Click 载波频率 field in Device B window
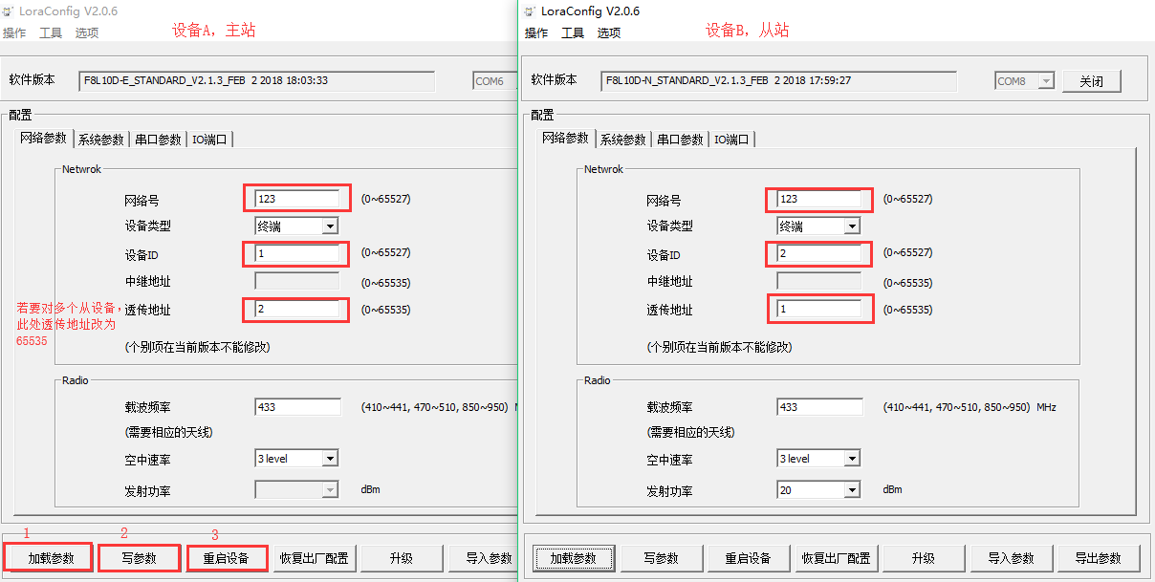Image resolution: width=1155 pixels, height=582 pixels. (819, 407)
